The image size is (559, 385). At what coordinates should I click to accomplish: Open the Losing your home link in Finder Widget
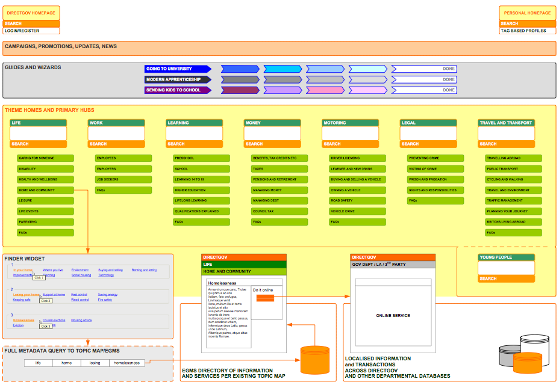click(25, 295)
